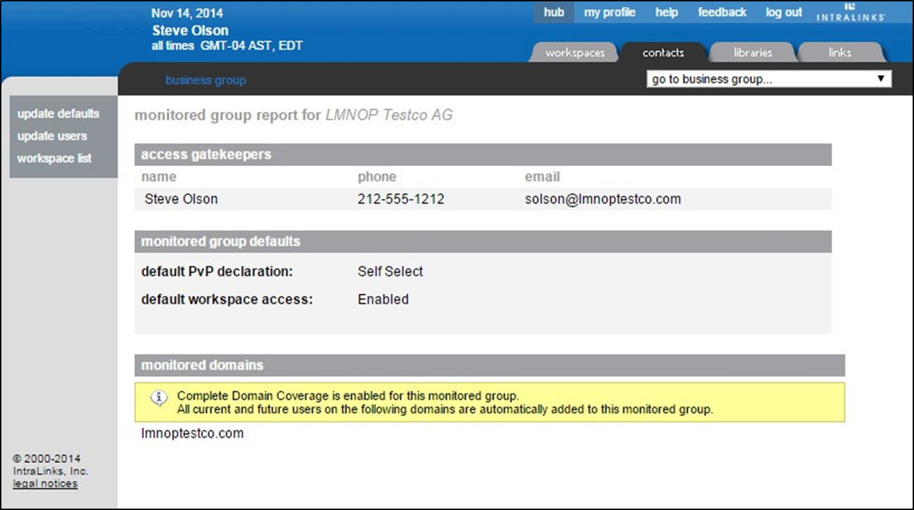The image size is (914, 510).
Task: Click the business group breadcrumb link
Action: (205, 81)
